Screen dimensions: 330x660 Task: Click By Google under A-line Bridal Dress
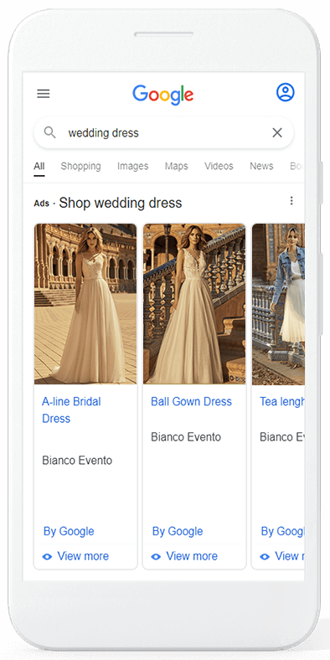click(69, 531)
